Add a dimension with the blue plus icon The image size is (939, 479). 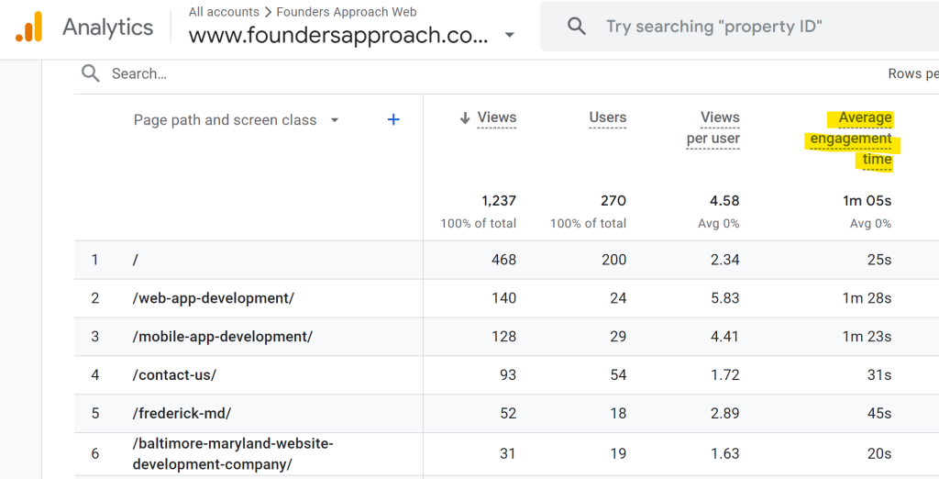pyautogui.click(x=393, y=120)
